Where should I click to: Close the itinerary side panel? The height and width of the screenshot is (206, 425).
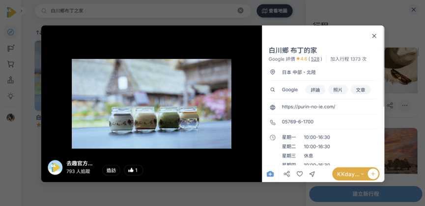pos(413,10)
